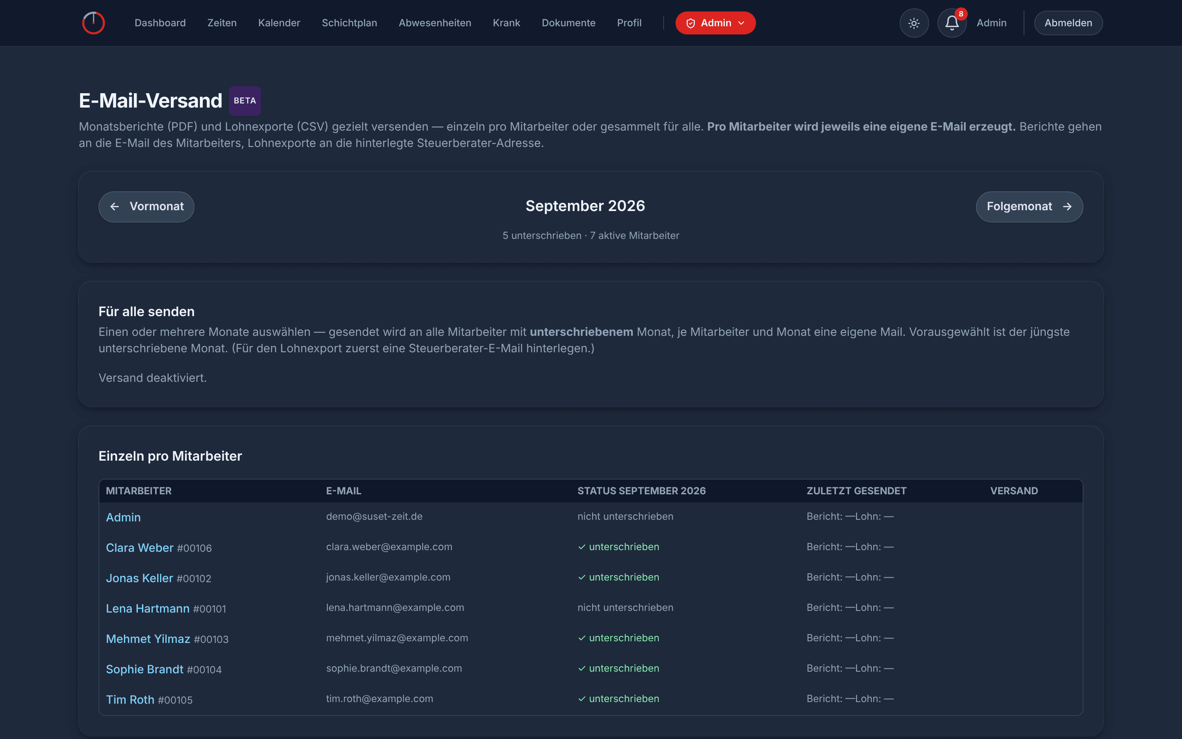Click email jonas.keller@example.com
Viewport: 1182px width, 739px height.
[x=388, y=577]
